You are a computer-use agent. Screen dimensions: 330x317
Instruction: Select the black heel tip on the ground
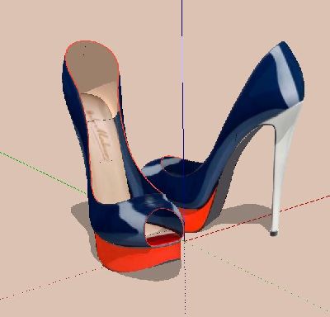click(x=274, y=234)
